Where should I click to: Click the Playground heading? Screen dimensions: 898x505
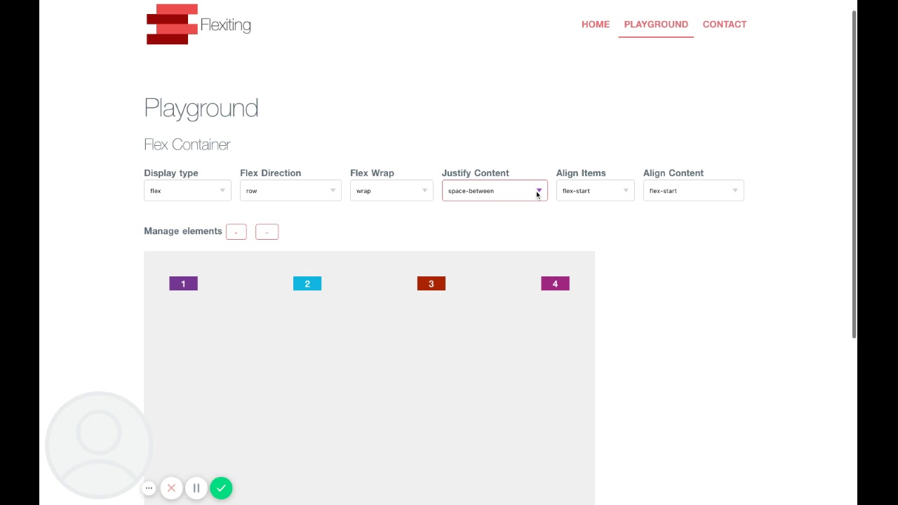[201, 108]
